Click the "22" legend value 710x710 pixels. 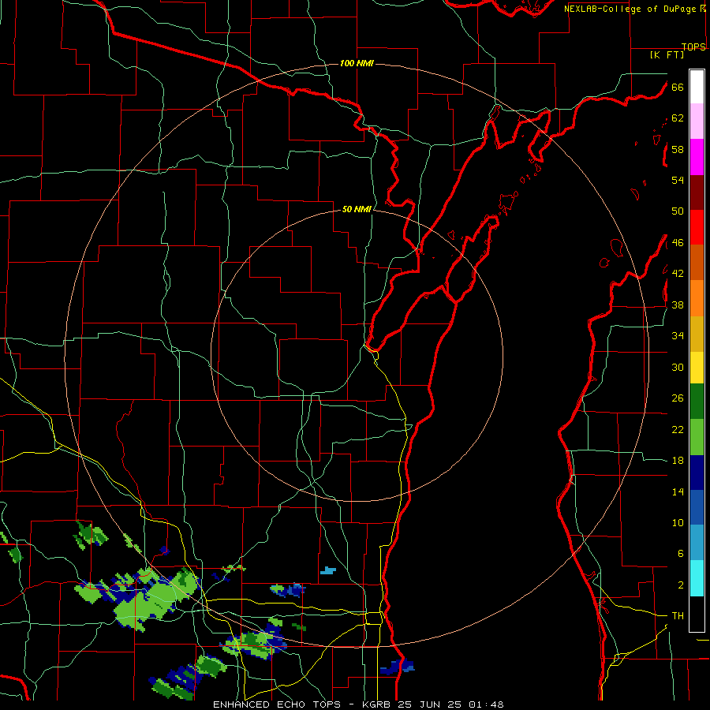(x=678, y=429)
